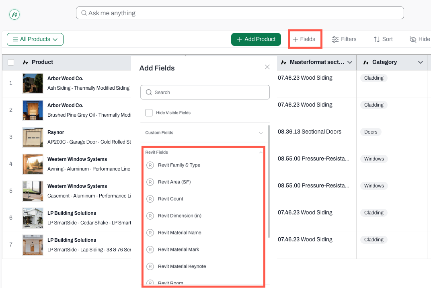This screenshot has height=288, width=431.
Task: Expand the Custom Fields section
Action: coord(205,133)
